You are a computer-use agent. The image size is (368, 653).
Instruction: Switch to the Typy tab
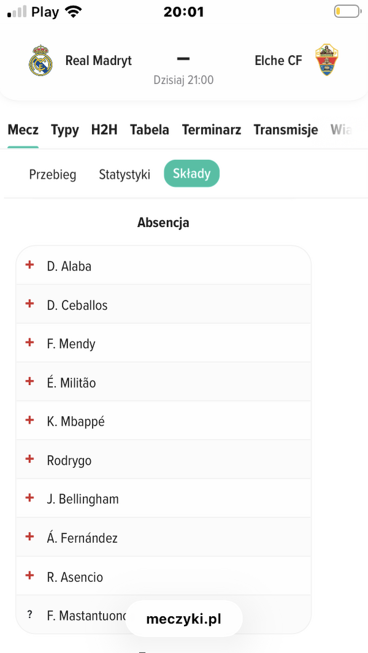click(64, 130)
